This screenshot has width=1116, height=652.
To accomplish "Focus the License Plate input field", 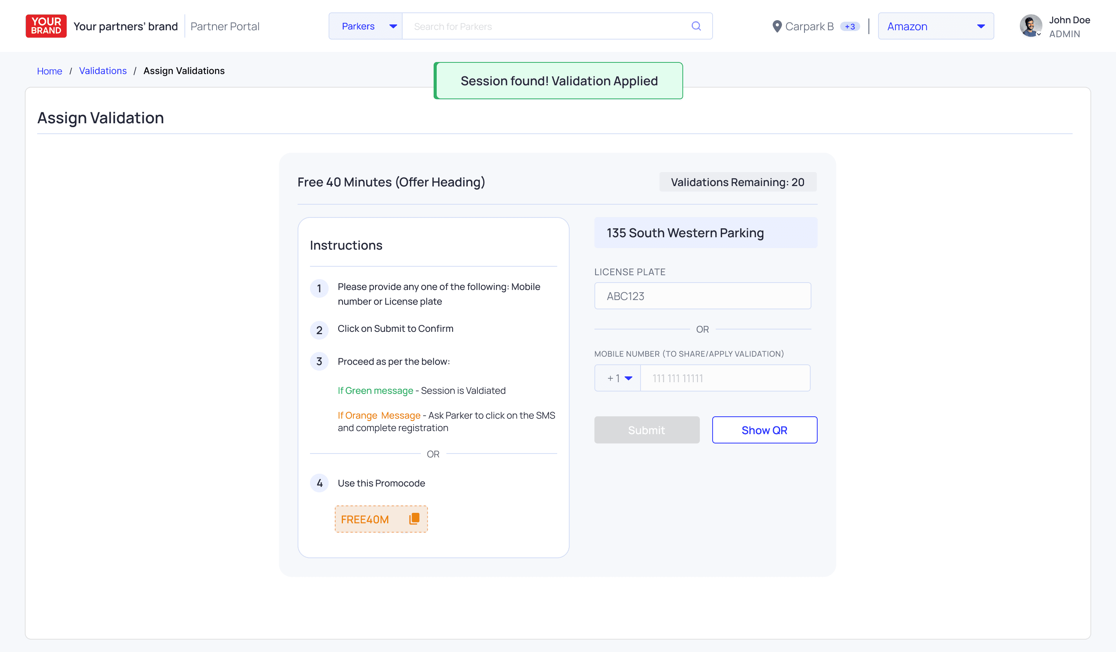I will (x=703, y=296).
